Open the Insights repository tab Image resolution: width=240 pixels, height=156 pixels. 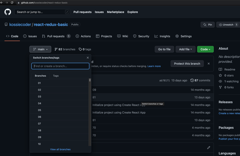coord(162,36)
